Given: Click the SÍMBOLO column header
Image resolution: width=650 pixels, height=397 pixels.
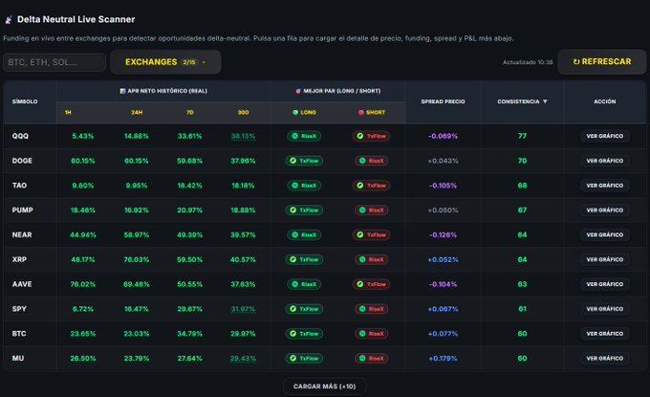Looking at the screenshot, I should [x=25, y=101].
